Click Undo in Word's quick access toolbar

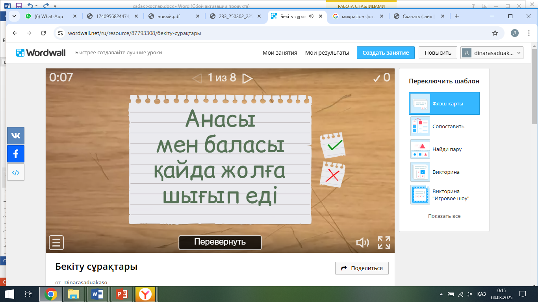point(30,6)
